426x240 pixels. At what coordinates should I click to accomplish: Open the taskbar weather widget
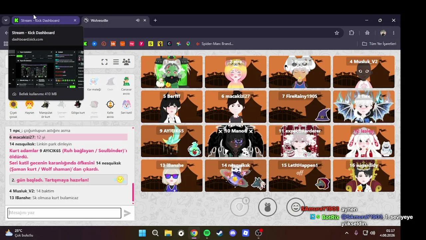(x=19, y=233)
